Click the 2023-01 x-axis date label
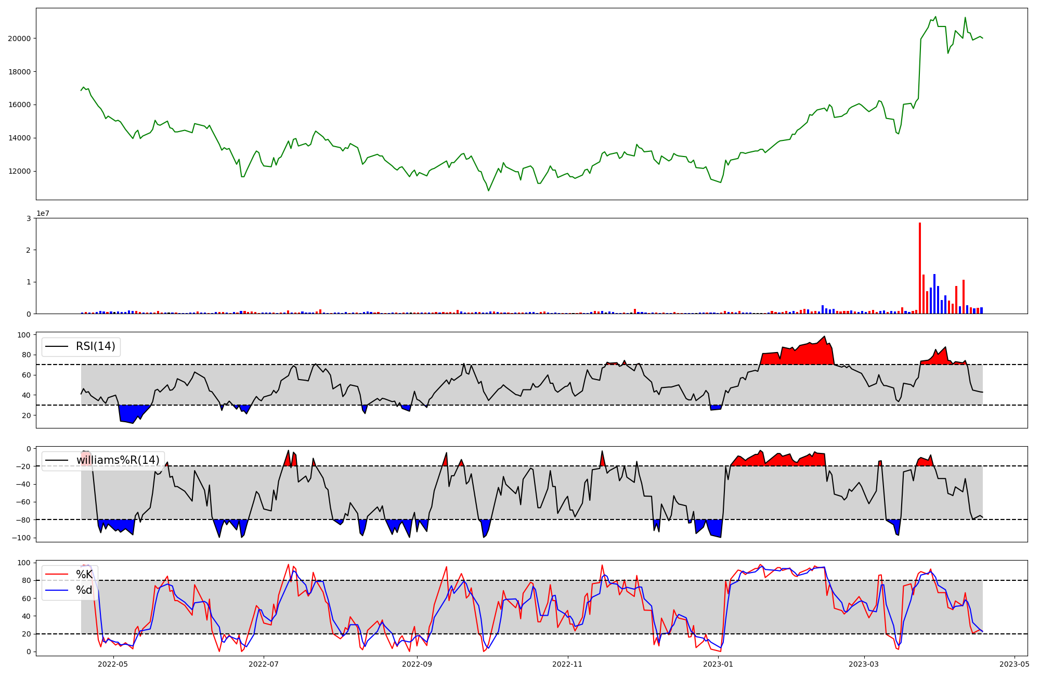 point(718,664)
